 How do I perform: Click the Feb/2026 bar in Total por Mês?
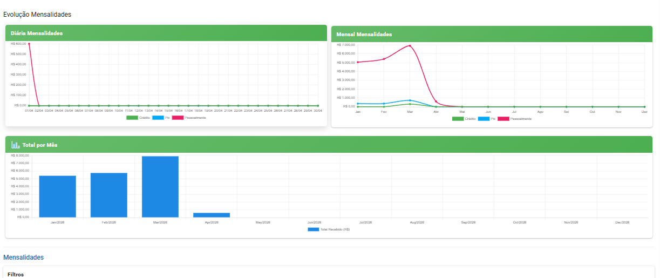point(108,195)
